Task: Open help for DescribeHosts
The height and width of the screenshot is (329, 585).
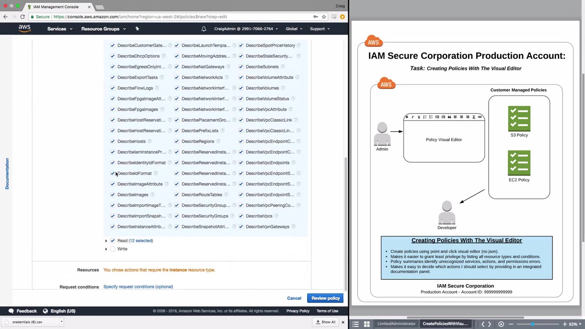Action: tap(149, 141)
